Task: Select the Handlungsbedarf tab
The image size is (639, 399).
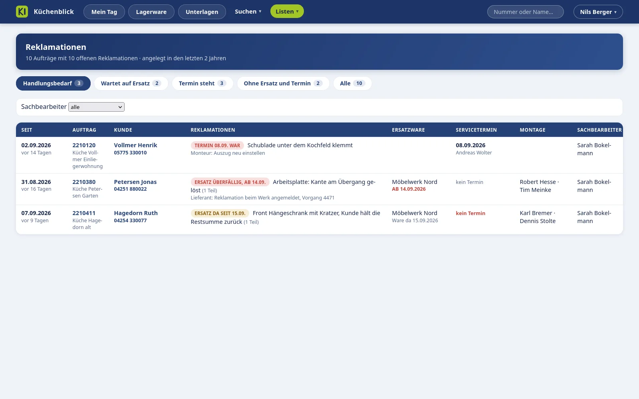Action: click(x=53, y=83)
